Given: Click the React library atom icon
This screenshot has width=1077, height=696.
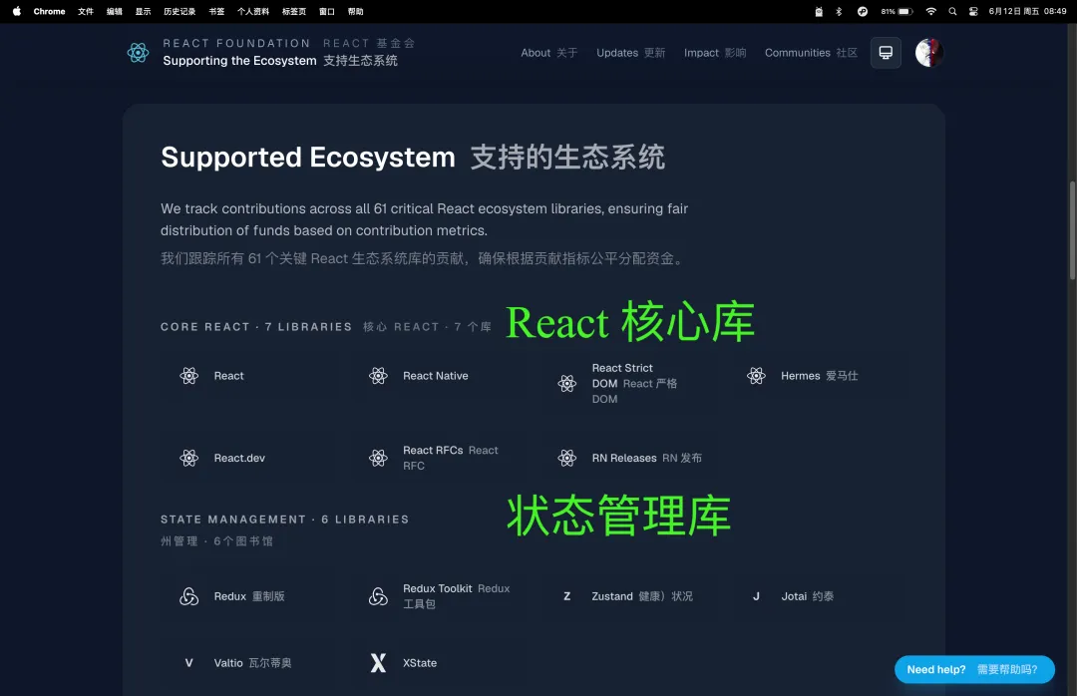Looking at the screenshot, I should pyautogui.click(x=188, y=376).
